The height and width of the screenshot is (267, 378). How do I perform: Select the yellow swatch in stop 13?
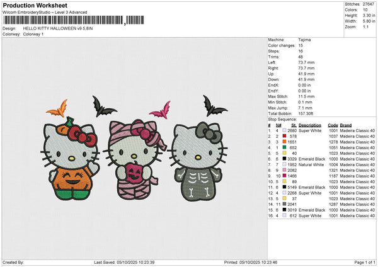click(x=285, y=198)
